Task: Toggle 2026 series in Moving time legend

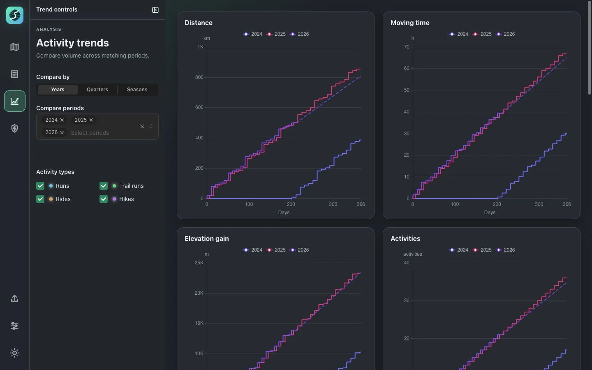Action: pyautogui.click(x=505, y=34)
